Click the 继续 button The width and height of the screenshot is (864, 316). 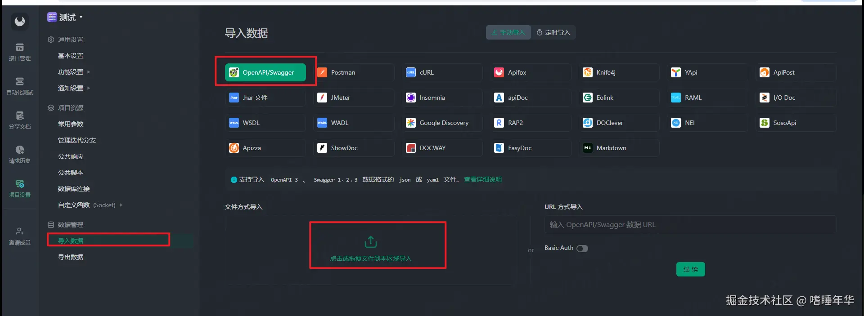[691, 269]
